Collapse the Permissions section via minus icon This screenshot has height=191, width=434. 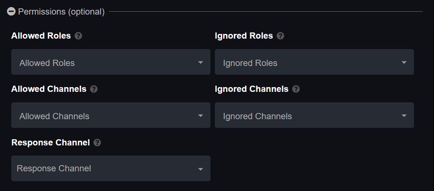(x=11, y=11)
